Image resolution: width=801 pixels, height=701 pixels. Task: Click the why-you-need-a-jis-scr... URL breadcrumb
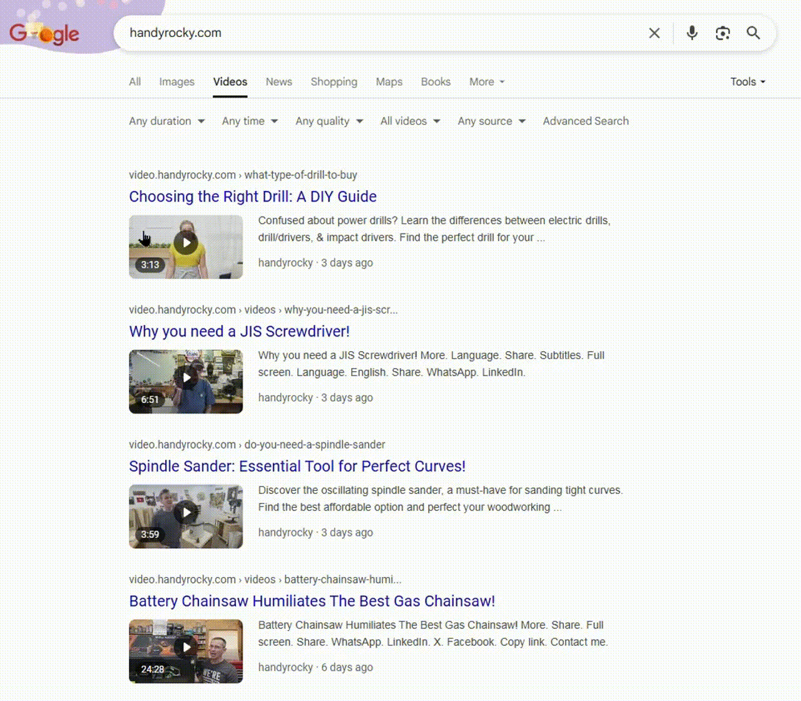pos(341,310)
